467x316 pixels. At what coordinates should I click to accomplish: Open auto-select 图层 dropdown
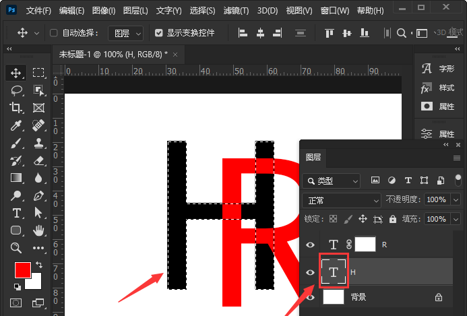pos(125,33)
